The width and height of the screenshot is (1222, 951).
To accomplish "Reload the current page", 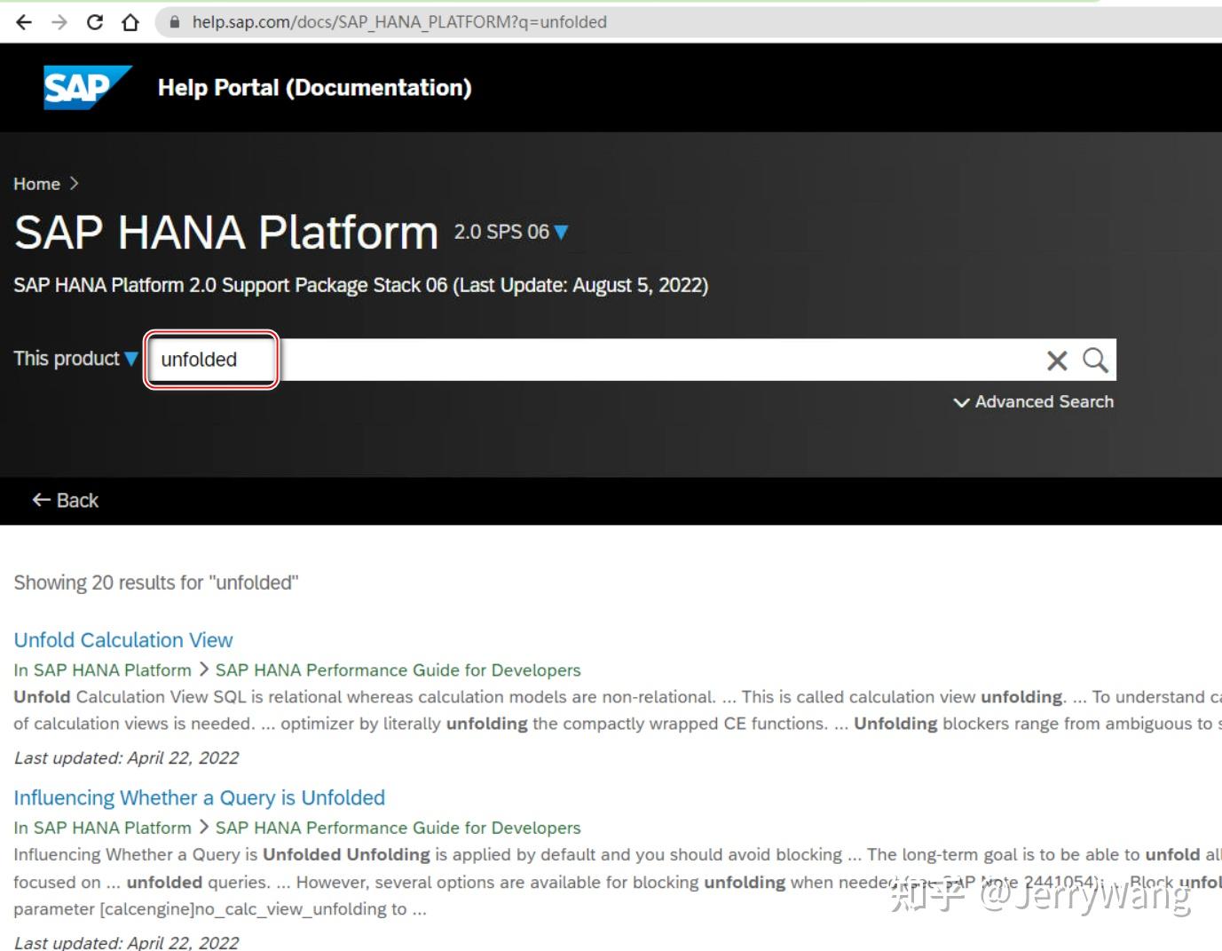I will click(94, 22).
